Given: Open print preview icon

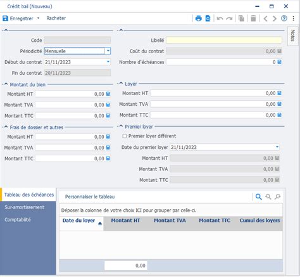Looking at the screenshot, I should (208, 18).
